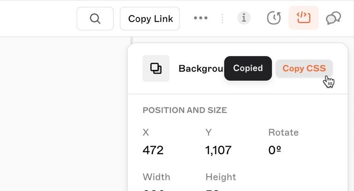Open version history clock icon
The width and height of the screenshot is (354, 191).
274,18
